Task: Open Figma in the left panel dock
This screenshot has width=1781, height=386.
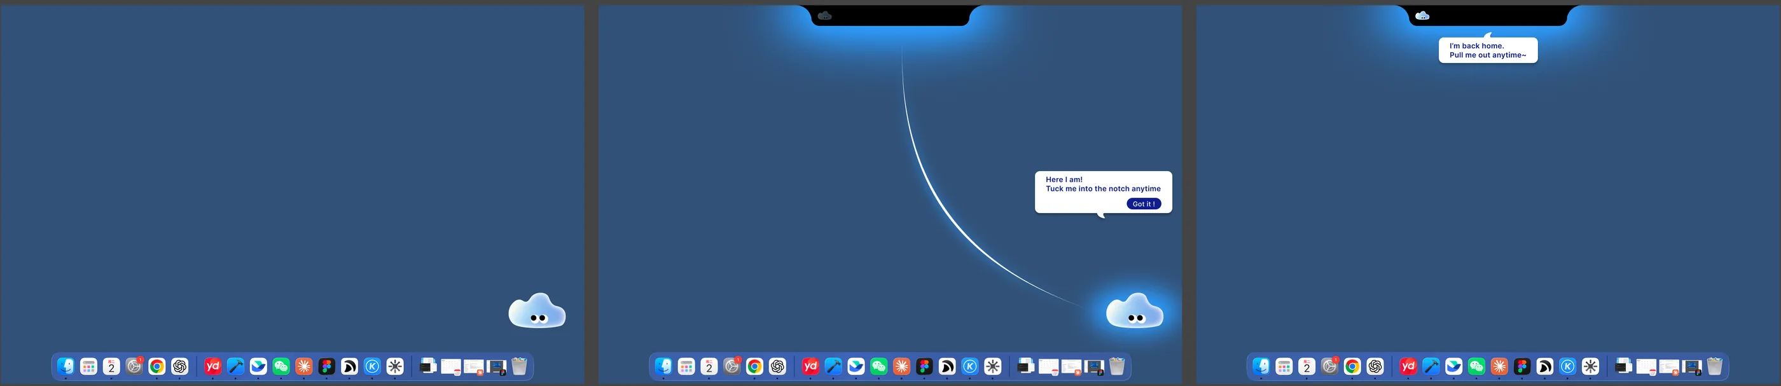Action: [327, 366]
